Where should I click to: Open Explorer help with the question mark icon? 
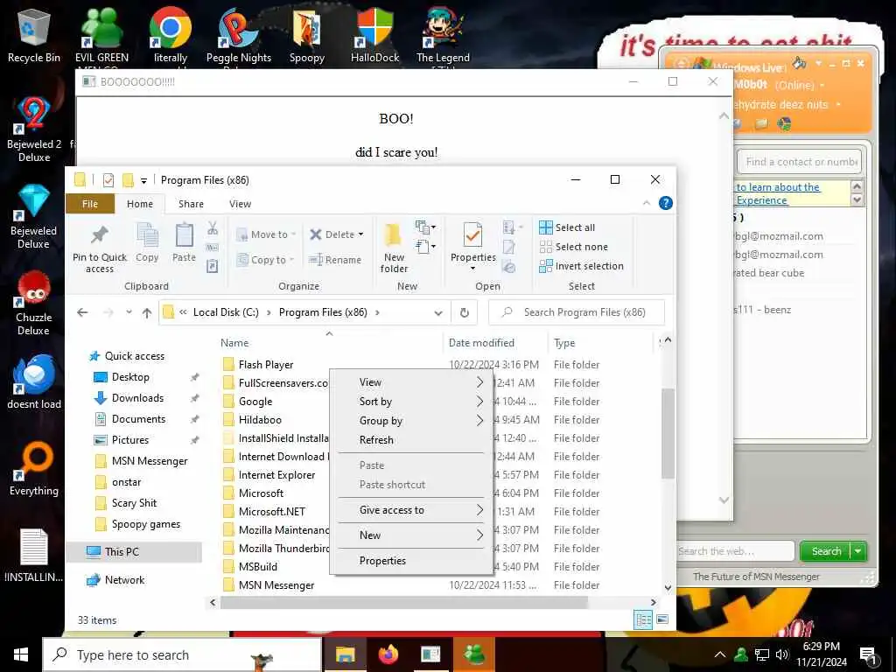click(x=666, y=203)
